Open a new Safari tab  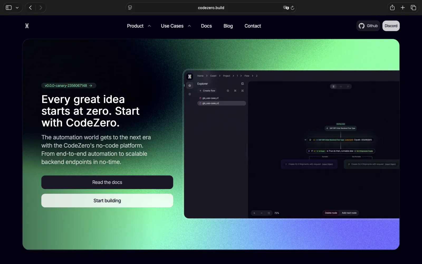[403, 8]
